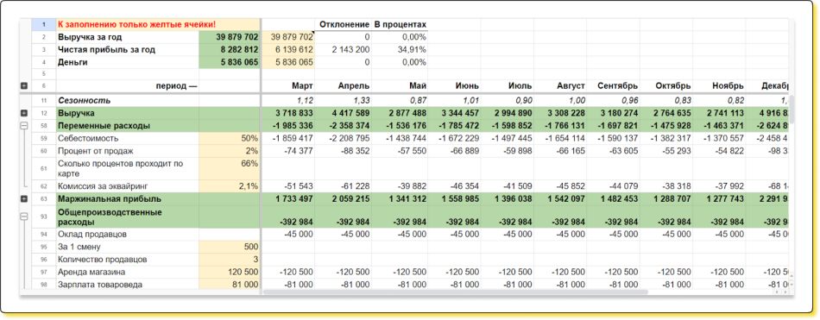The height and width of the screenshot is (320, 820).
Task: Click the horizontal scrollbar left arrow
Action: click(778, 292)
